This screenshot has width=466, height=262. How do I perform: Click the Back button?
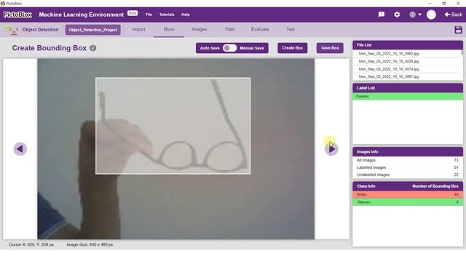(x=453, y=15)
